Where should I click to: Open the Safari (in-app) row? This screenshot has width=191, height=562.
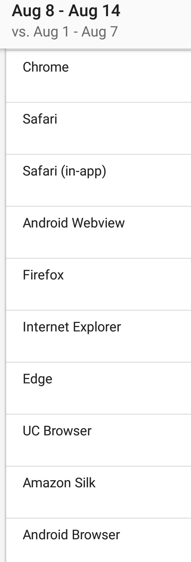(x=98, y=180)
